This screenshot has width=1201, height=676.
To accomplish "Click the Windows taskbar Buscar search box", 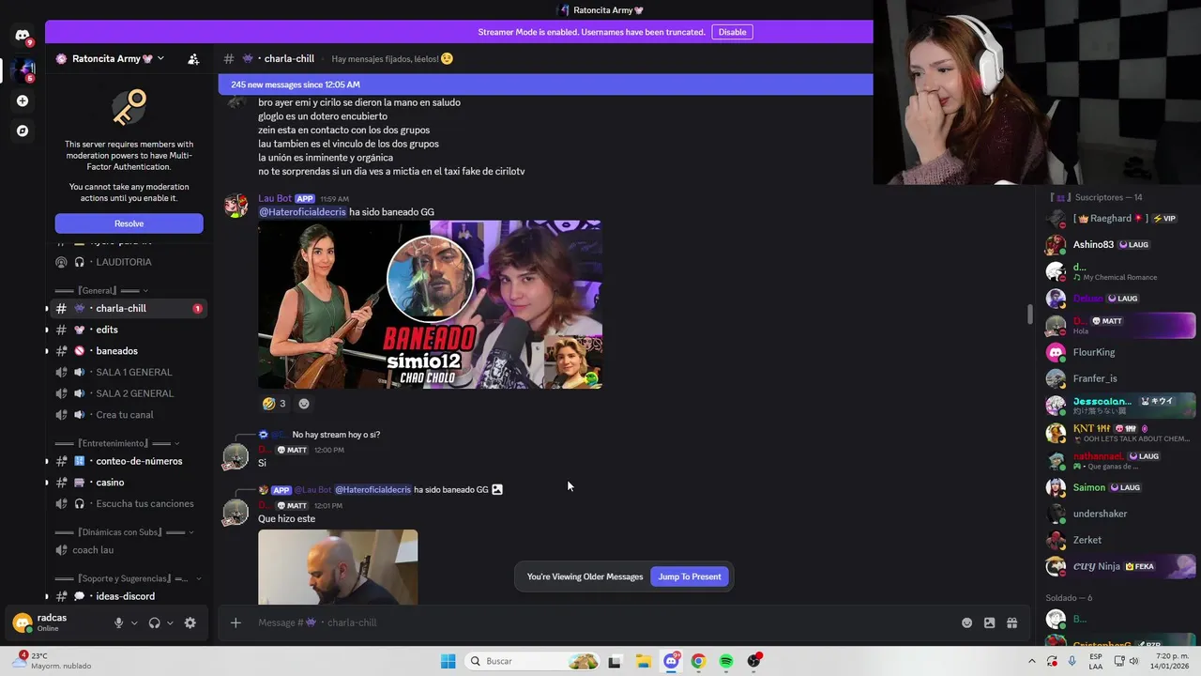I will [533, 661].
